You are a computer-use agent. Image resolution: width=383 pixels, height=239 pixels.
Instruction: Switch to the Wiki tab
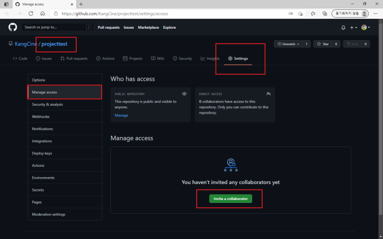click(x=158, y=58)
